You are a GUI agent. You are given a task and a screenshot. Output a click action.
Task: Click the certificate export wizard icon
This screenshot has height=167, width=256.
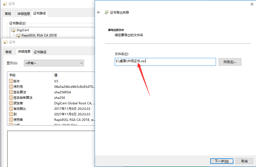(x=107, y=12)
